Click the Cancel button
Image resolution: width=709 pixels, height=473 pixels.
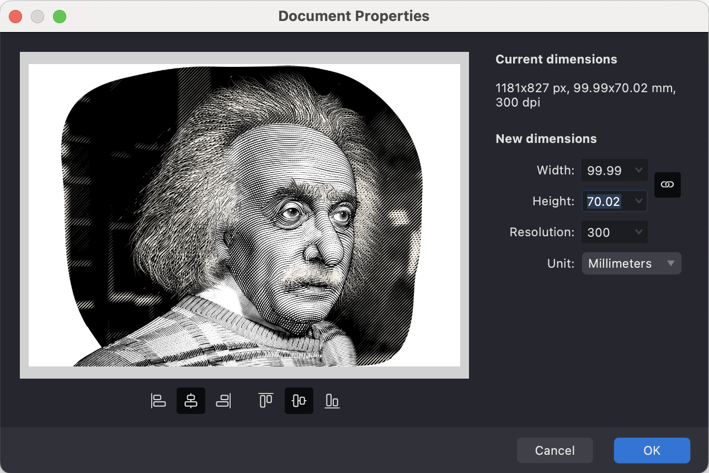tap(555, 450)
